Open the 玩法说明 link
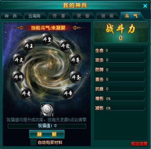151x149 pixels. pyautogui.click(x=139, y=144)
